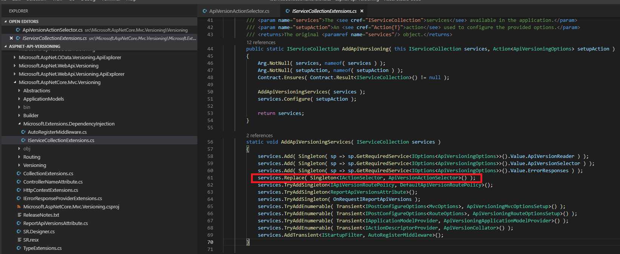Click the '2 references' CodeLens link
Viewport: 620px width, 254px height.
[x=259, y=135]
